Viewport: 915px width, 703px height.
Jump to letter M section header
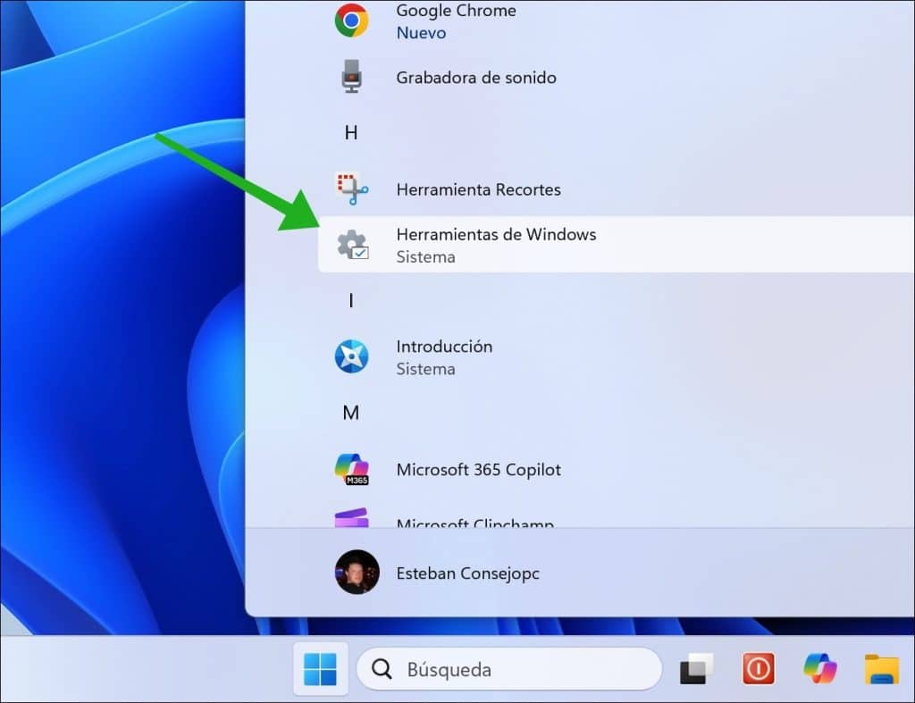[350, 413]
